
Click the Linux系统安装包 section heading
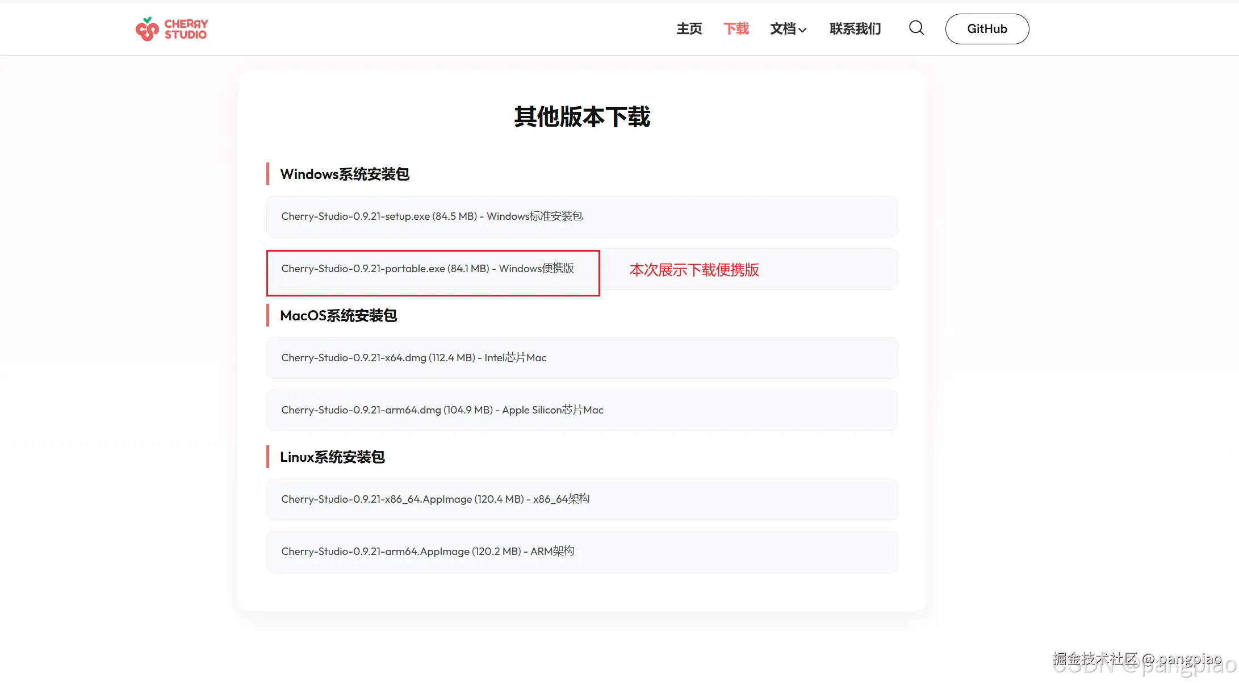point(332,457)
